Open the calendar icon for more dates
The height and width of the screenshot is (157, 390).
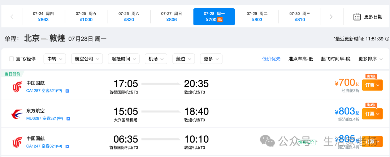tap(357, 17)
